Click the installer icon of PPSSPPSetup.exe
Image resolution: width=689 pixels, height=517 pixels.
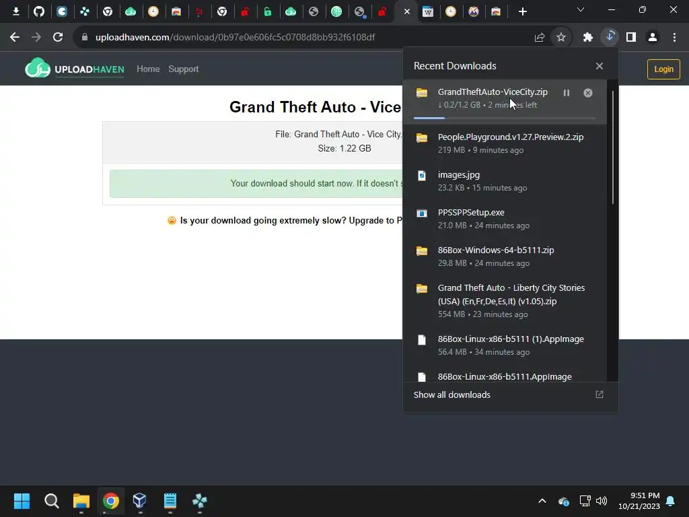[x=422, y=213]
